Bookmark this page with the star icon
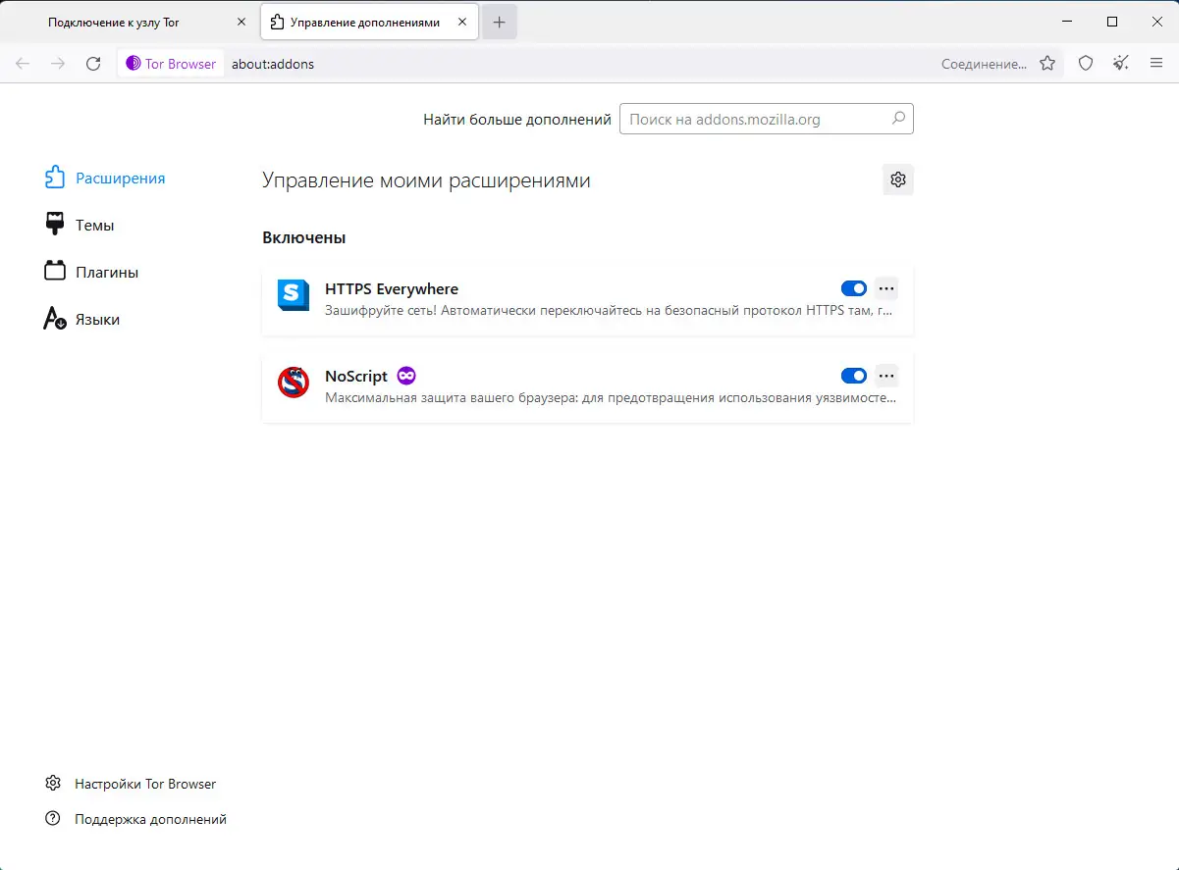 point(1047,64)
